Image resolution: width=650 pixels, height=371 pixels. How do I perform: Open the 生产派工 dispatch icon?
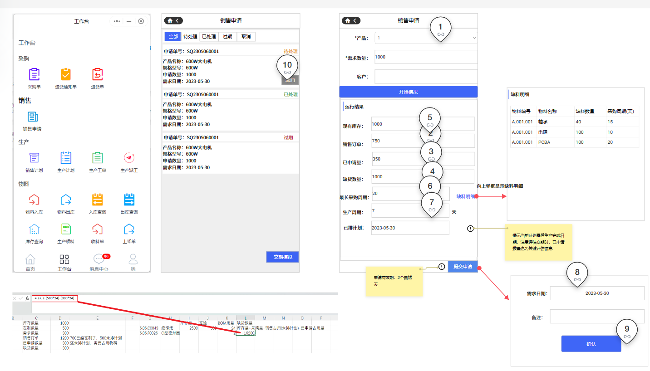pos(129,158)
